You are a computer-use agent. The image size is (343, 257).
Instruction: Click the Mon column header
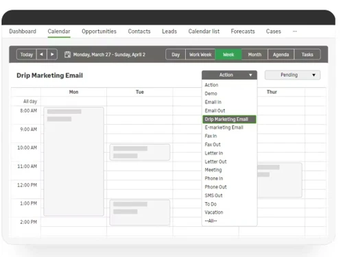73,92
